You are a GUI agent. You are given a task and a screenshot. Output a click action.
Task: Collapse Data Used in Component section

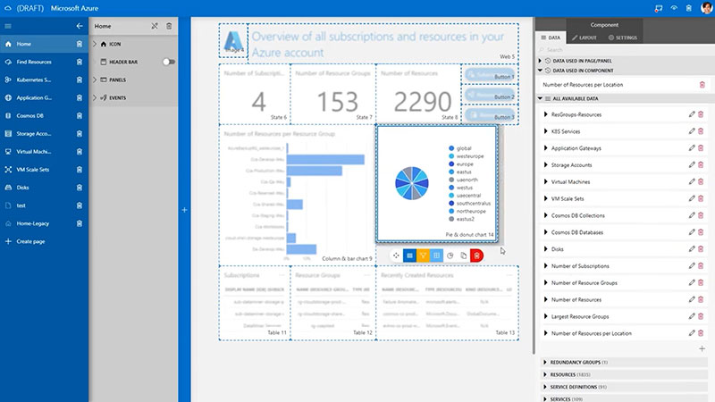point(541,71)
